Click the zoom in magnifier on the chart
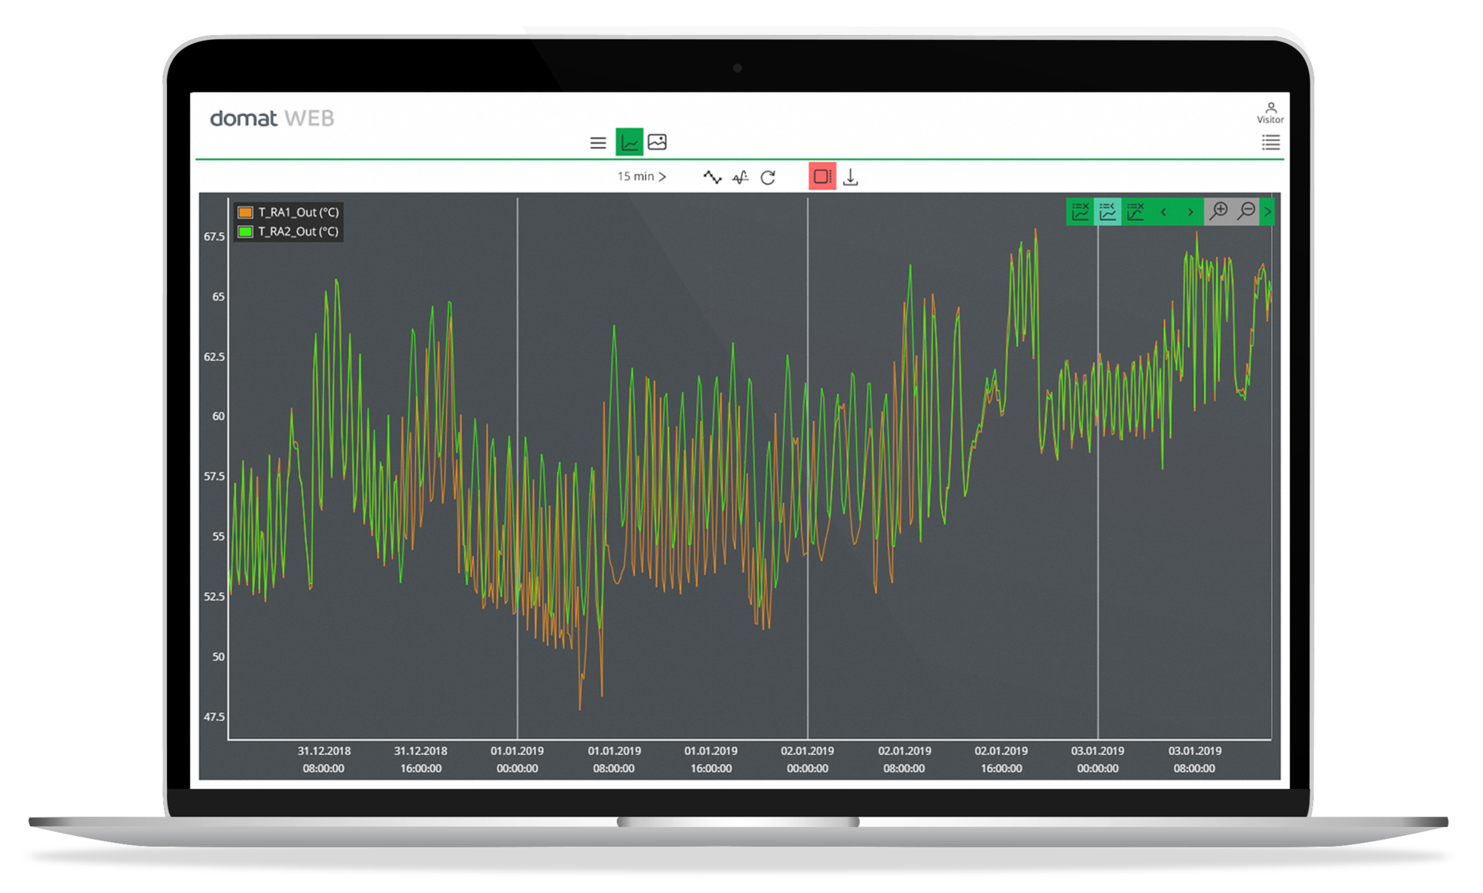Screen dimensions: 1483x893 pos(1219,212)
